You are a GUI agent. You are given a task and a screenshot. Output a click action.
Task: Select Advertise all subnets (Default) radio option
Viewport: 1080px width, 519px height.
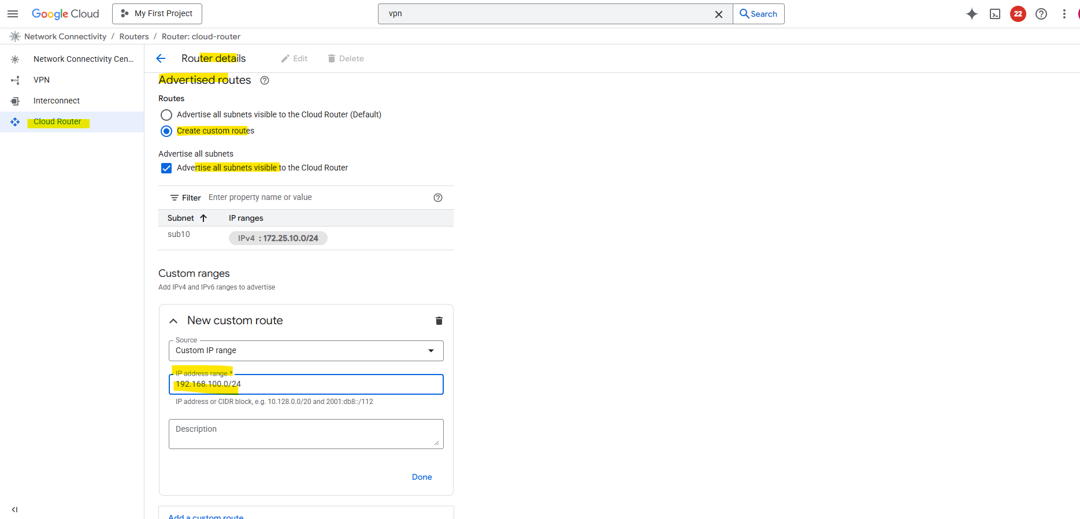166,115
